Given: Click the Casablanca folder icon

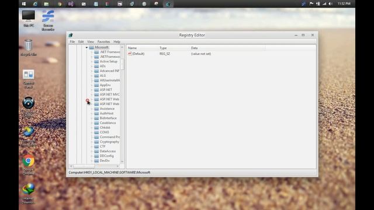Looking at the screenshot, I should coord(96,123).
